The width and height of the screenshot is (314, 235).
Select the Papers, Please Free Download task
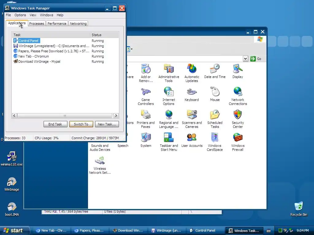[x=65, y=51]
